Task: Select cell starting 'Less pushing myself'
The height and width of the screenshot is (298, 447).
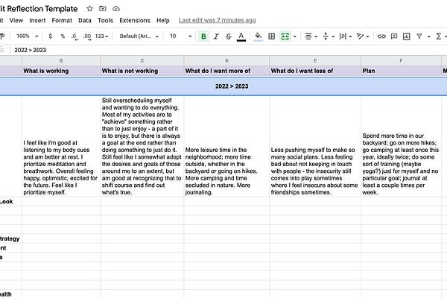Action: click(x=315, y=146)
